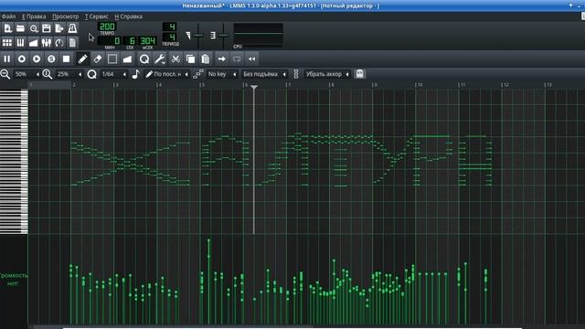Image resolution: width=585 pixels, height=329 pixels.
Task: Open the 25% vertical zoom dropdown
Action: tap(69, 74)
